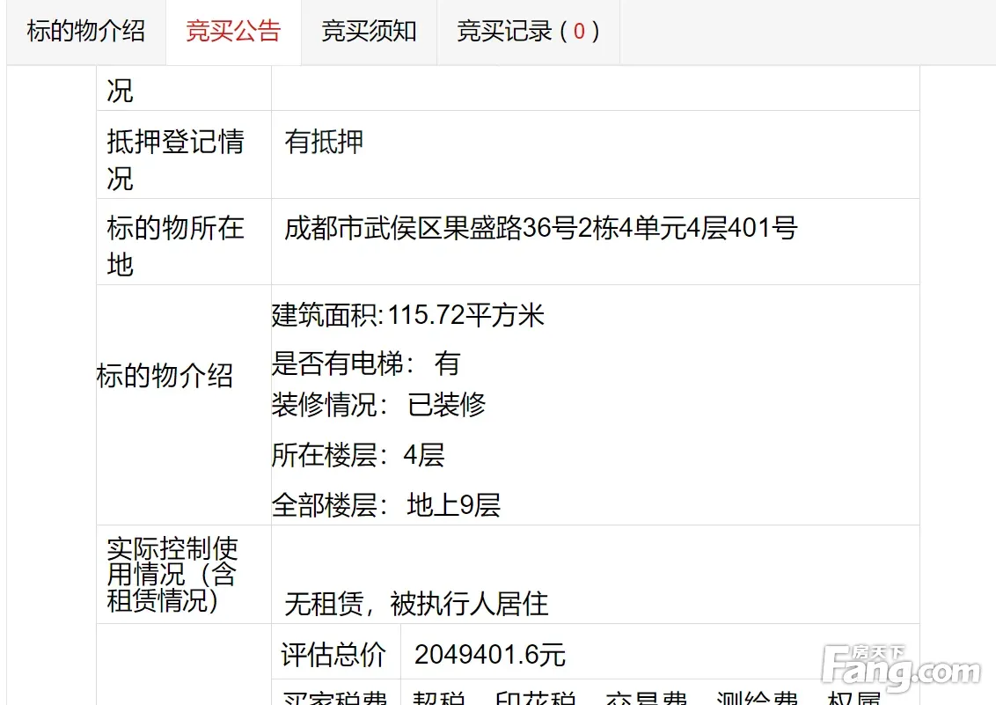Open the 标的物介绍 tab
Screen dimensions: 996x705
[x=86, y=32]
